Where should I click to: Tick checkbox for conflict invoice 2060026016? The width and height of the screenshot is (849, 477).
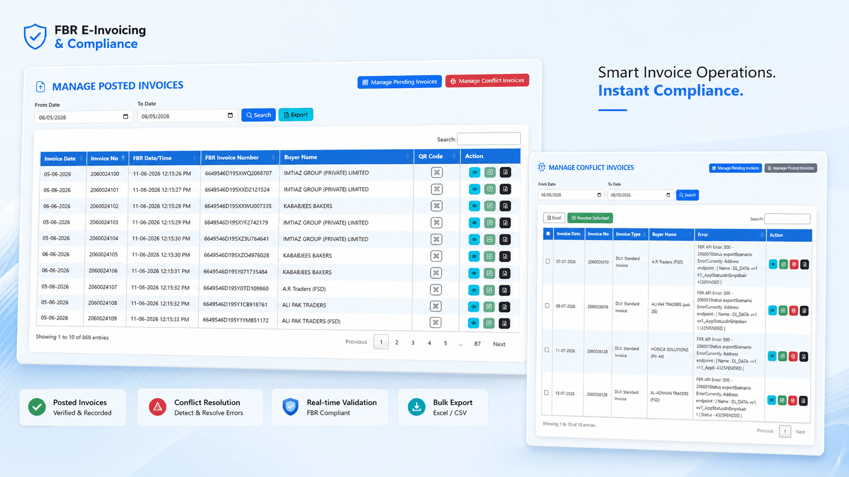tap(547, 306)
